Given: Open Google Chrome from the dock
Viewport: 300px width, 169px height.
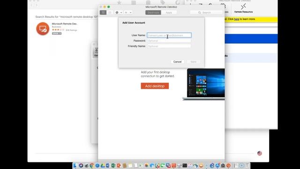Looking at the screenshot, I should tap(92, 165).
